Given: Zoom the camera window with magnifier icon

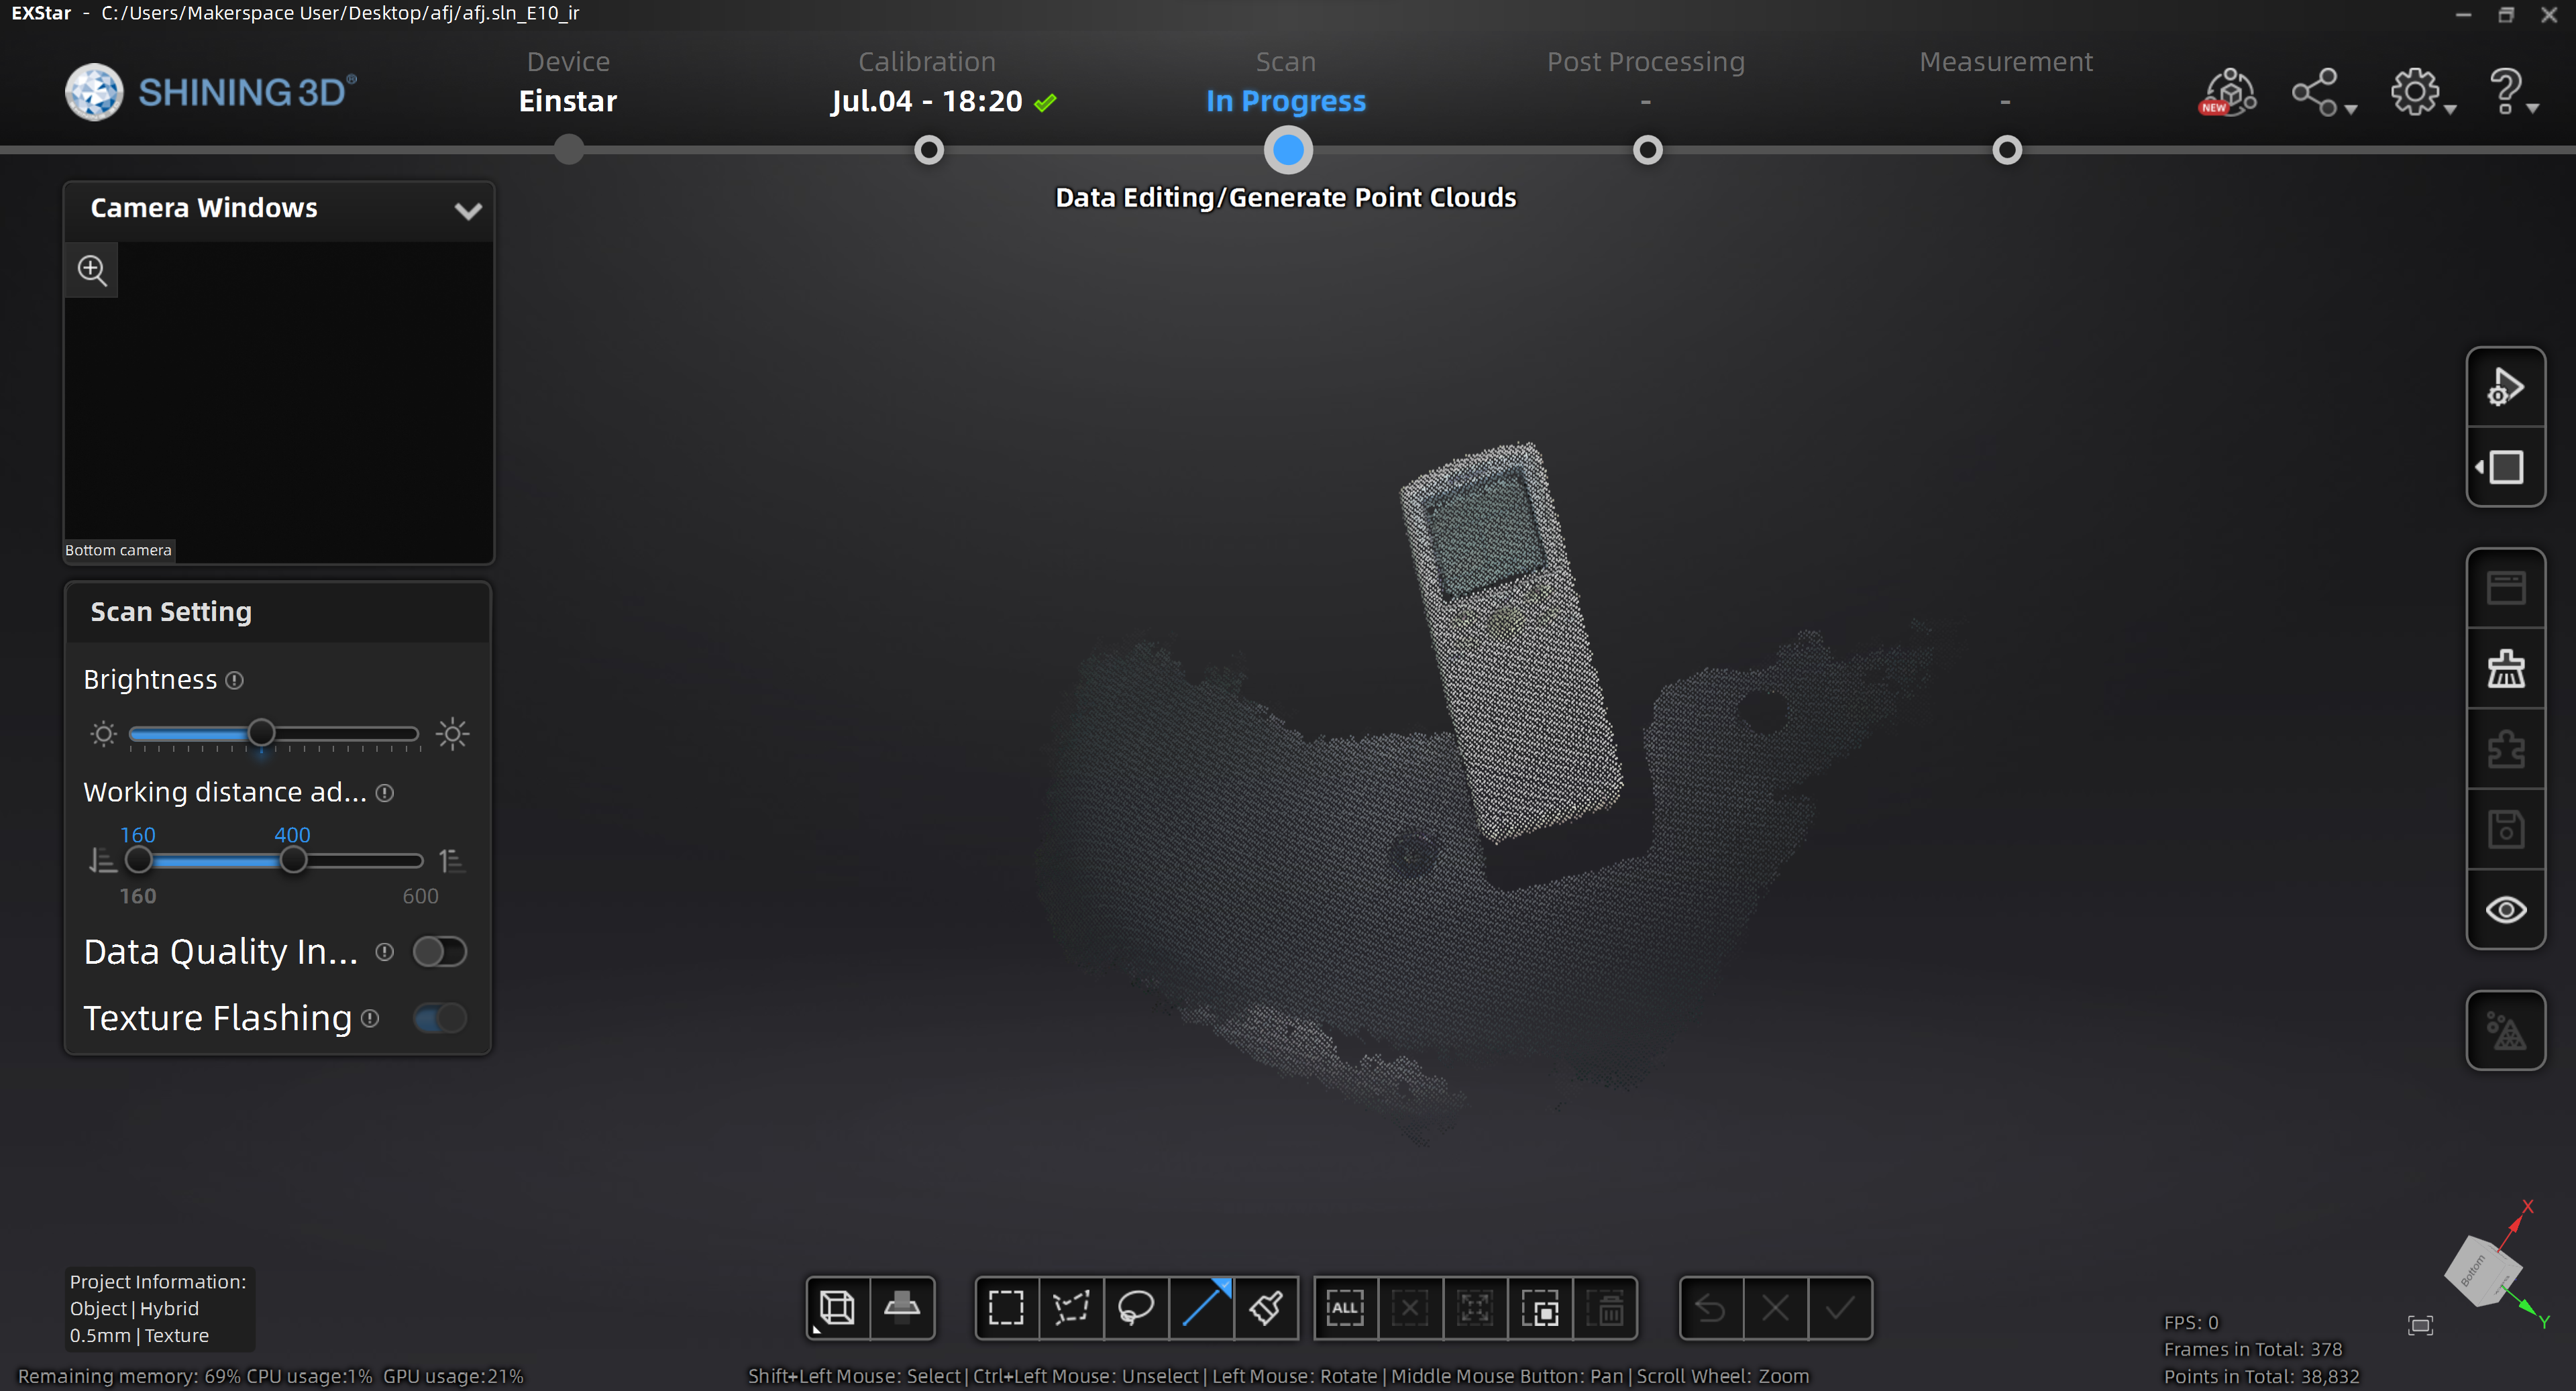Looking at the screenshot, I should click(92, 270).
